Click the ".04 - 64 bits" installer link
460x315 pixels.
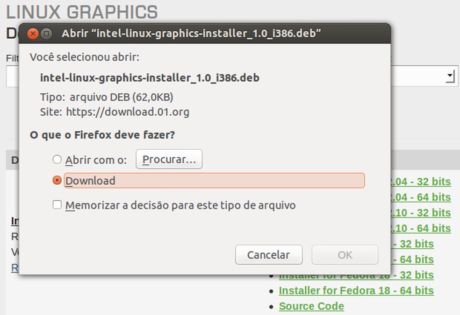[x=421, y=197]
